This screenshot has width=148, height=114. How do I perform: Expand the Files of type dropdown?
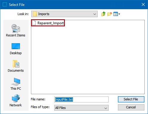(106, 108)
